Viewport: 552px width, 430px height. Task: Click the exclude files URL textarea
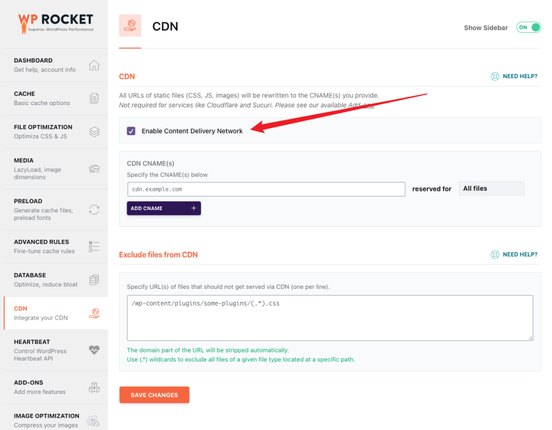tap(330, 318)
